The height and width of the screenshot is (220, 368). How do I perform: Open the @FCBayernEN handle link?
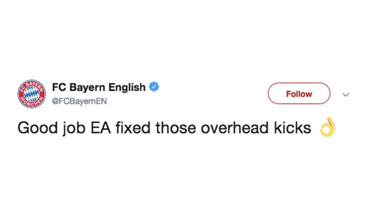point(79,101)
